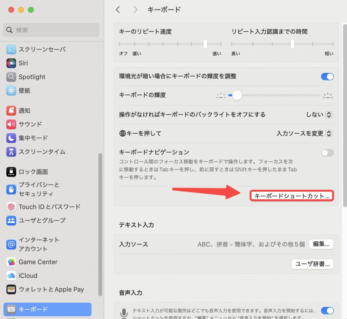Click the インターネットアカウント @ icon

tap(11, 244)
